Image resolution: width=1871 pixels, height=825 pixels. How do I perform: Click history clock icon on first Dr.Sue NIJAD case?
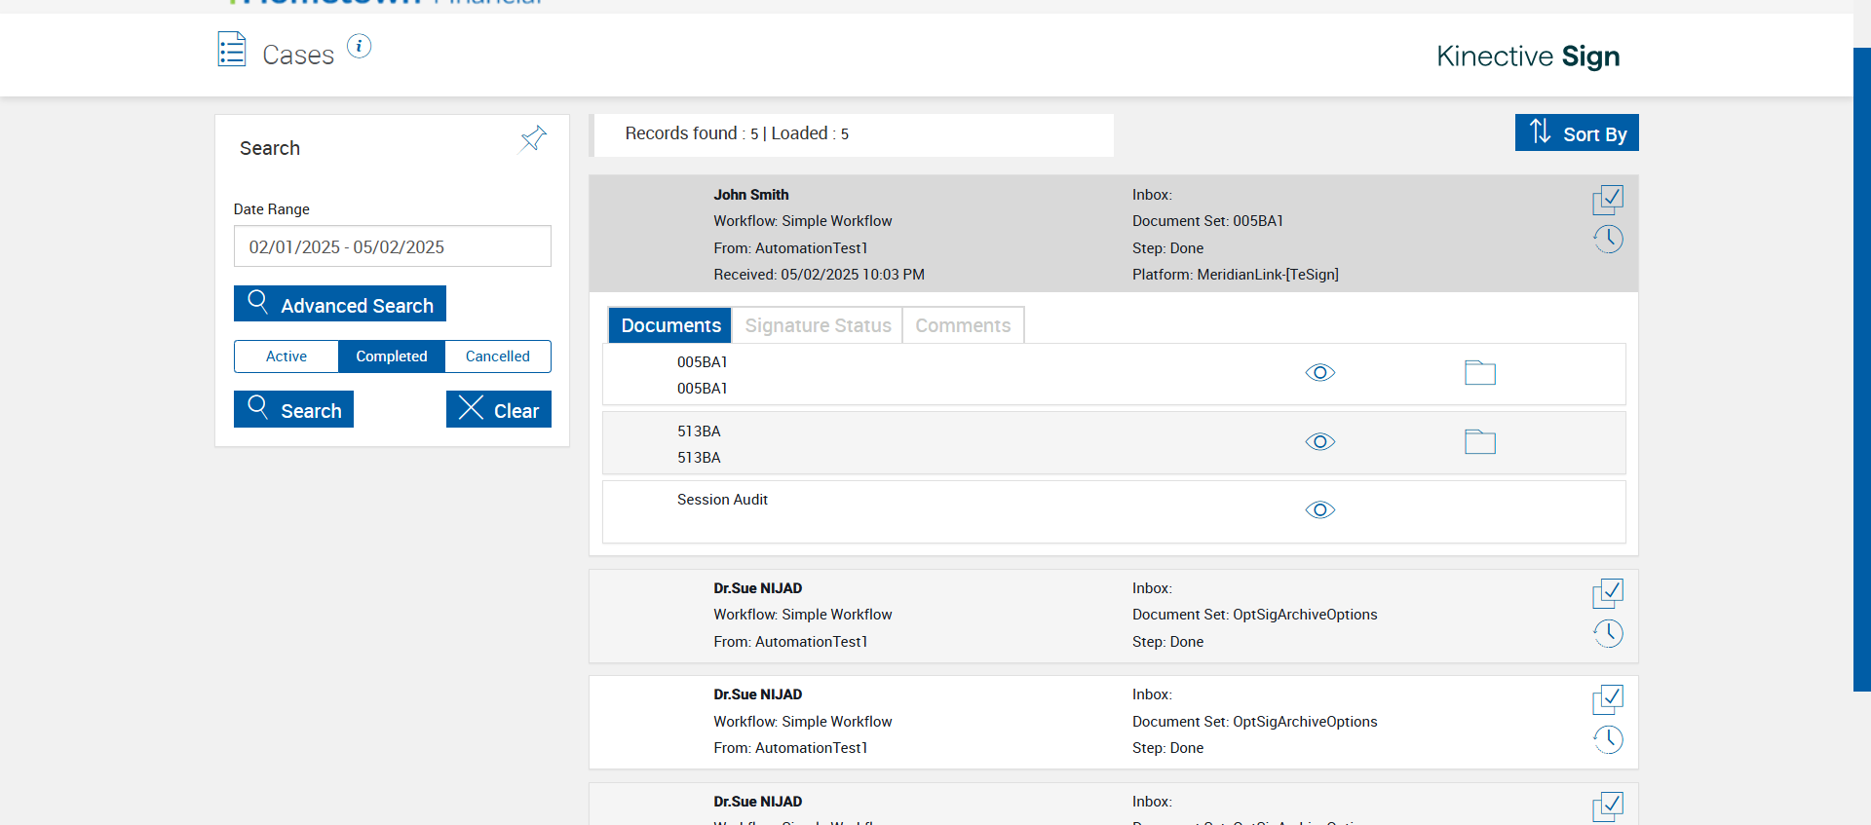(x=1608, y=634)
